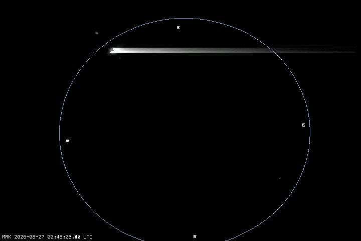Select the bright meteor fireball head
361x241 pixels.
112,50
